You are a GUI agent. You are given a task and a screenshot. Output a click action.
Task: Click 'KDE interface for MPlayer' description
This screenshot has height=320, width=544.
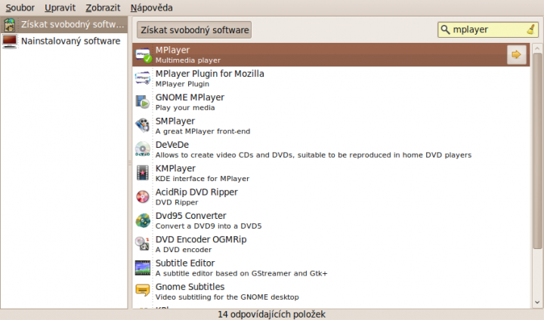pos(202,179)
